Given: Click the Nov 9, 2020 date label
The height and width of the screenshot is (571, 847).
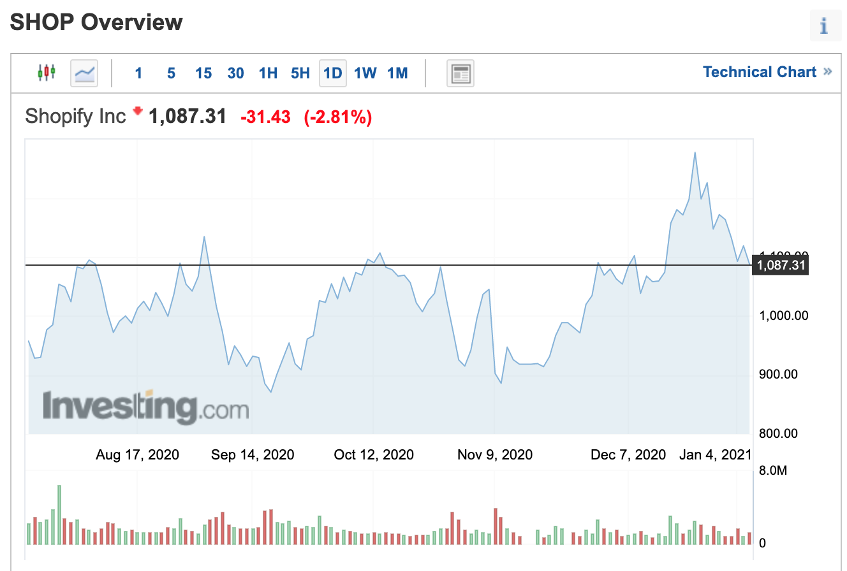Looking at the screenshot, I should point(495,454).
